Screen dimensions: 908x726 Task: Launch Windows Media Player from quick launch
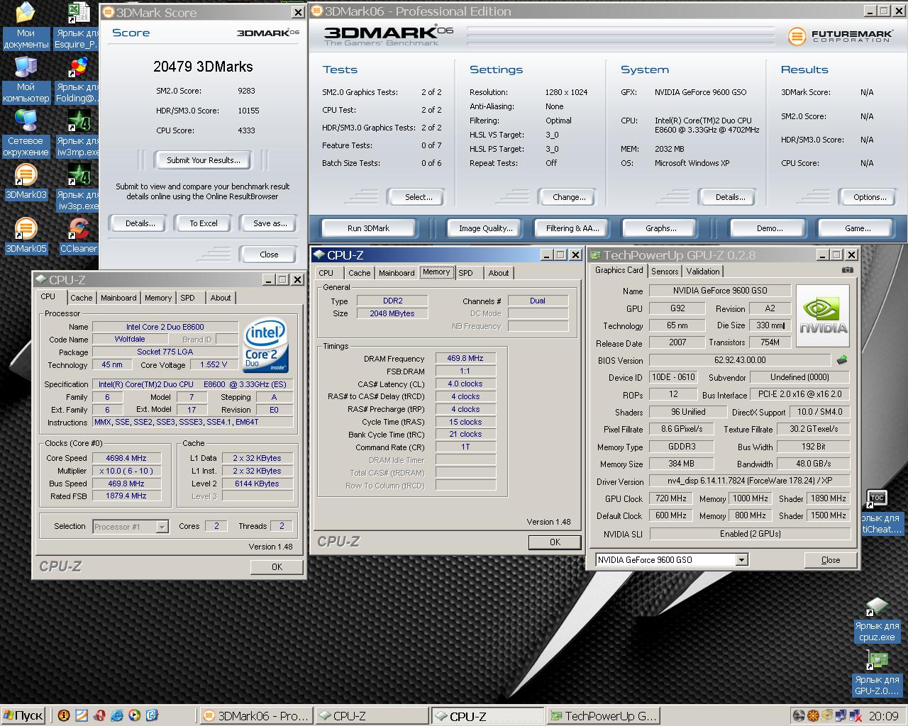[134, 716]
